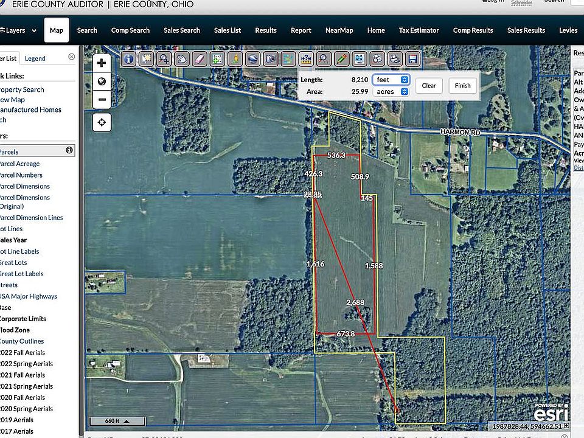Viewport: 584px width, 438px height.
Task: Click the Identify info tool icon
Action: coord(128,59)
